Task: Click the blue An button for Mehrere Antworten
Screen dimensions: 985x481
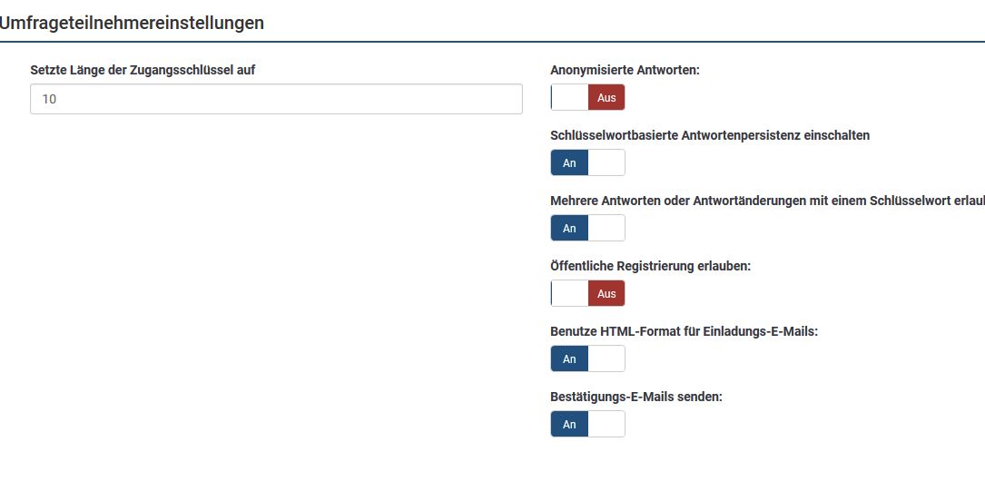Action: tap(569, 229)
